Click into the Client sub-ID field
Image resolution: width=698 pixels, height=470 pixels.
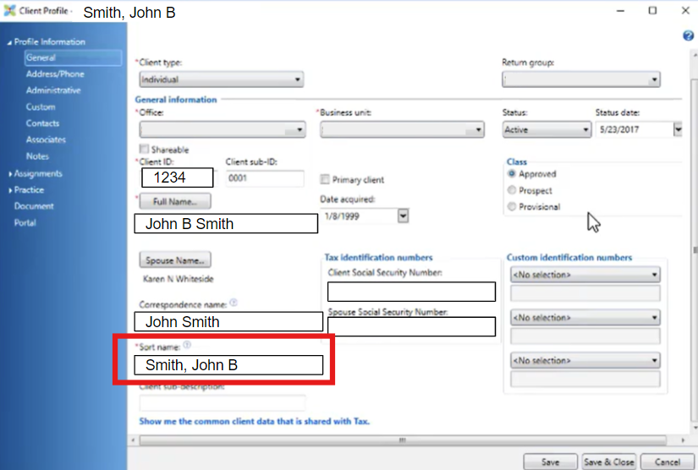pos(265,178)
